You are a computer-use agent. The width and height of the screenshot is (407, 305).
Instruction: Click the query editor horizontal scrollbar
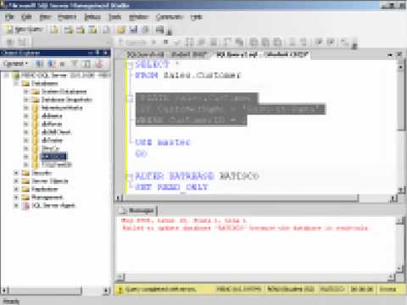(256, 198)
